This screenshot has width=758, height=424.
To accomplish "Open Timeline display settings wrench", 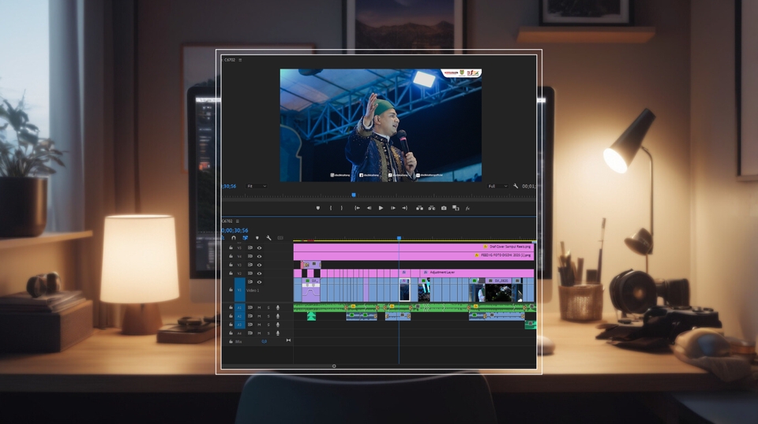I will (268, 238).
